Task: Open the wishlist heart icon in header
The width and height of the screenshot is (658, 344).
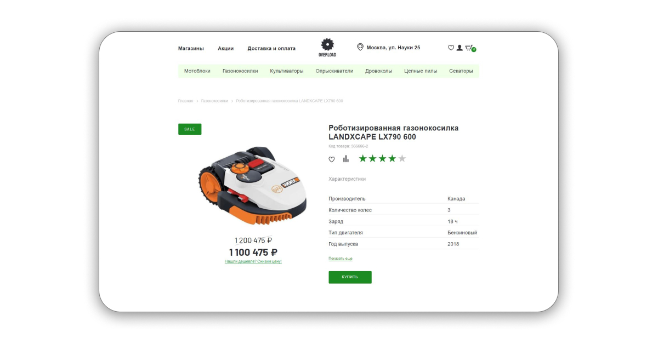Action: 451,48
